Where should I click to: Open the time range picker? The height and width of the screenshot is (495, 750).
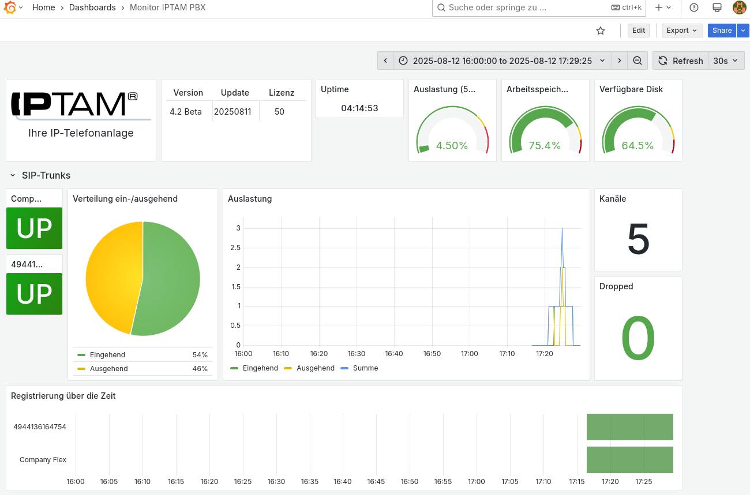coord(502,61)
